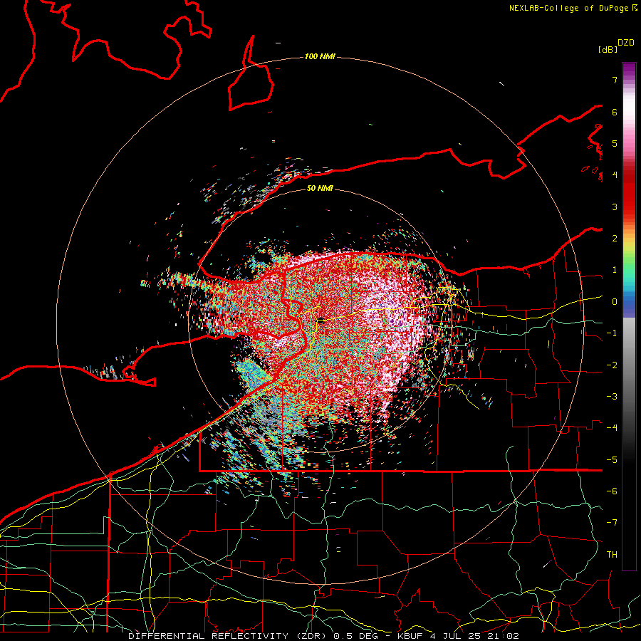This screenshot has height=641, width=641.
Task: Click the legend value 6 label
Action: [x=615, y=112]
